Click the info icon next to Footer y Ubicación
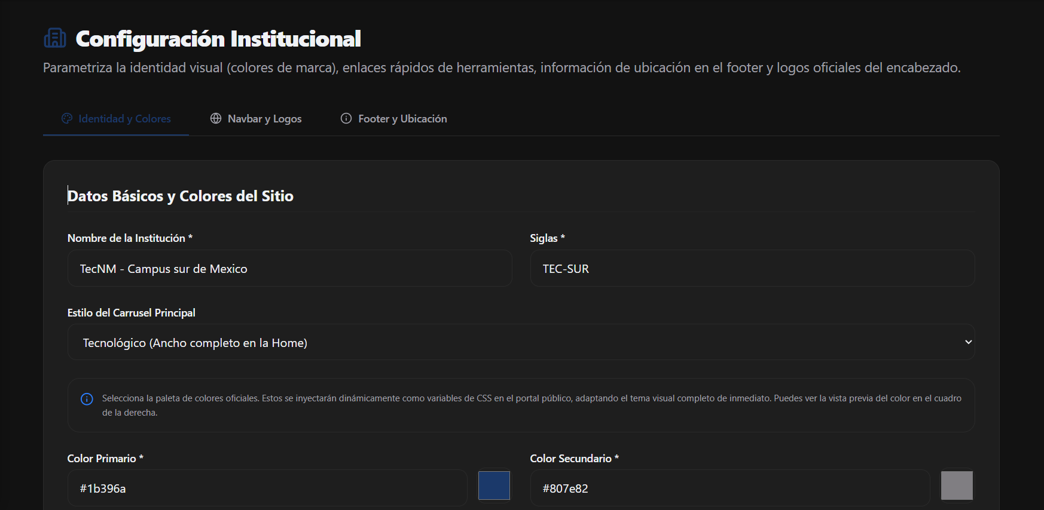Screen dimensions: 1044x510 (346, 118)
